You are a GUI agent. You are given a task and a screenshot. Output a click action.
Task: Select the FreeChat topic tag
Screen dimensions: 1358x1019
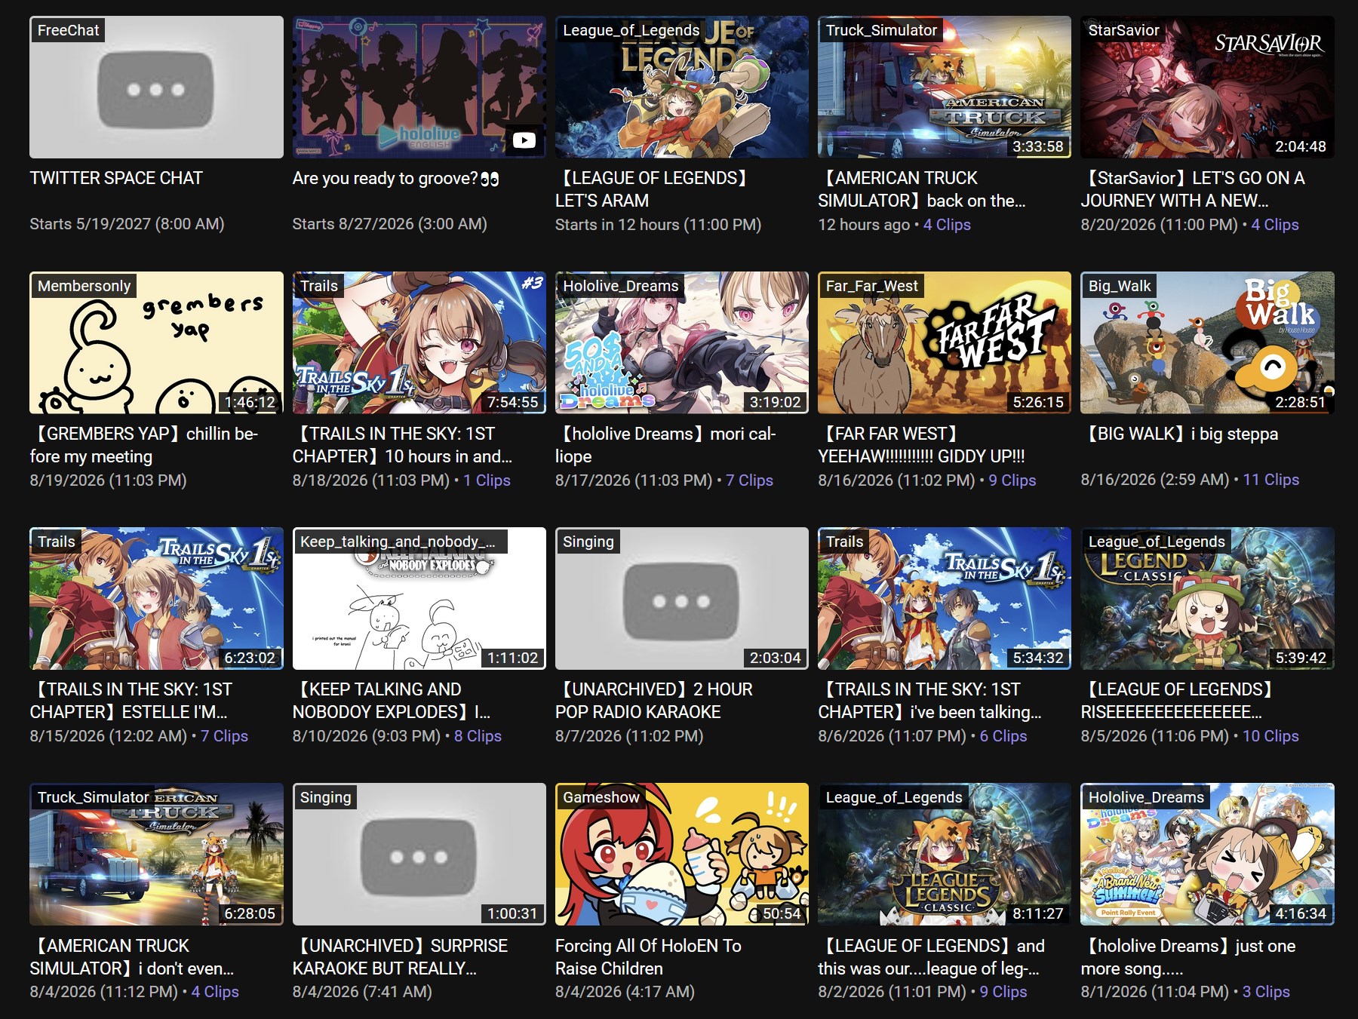click(68, 30)
